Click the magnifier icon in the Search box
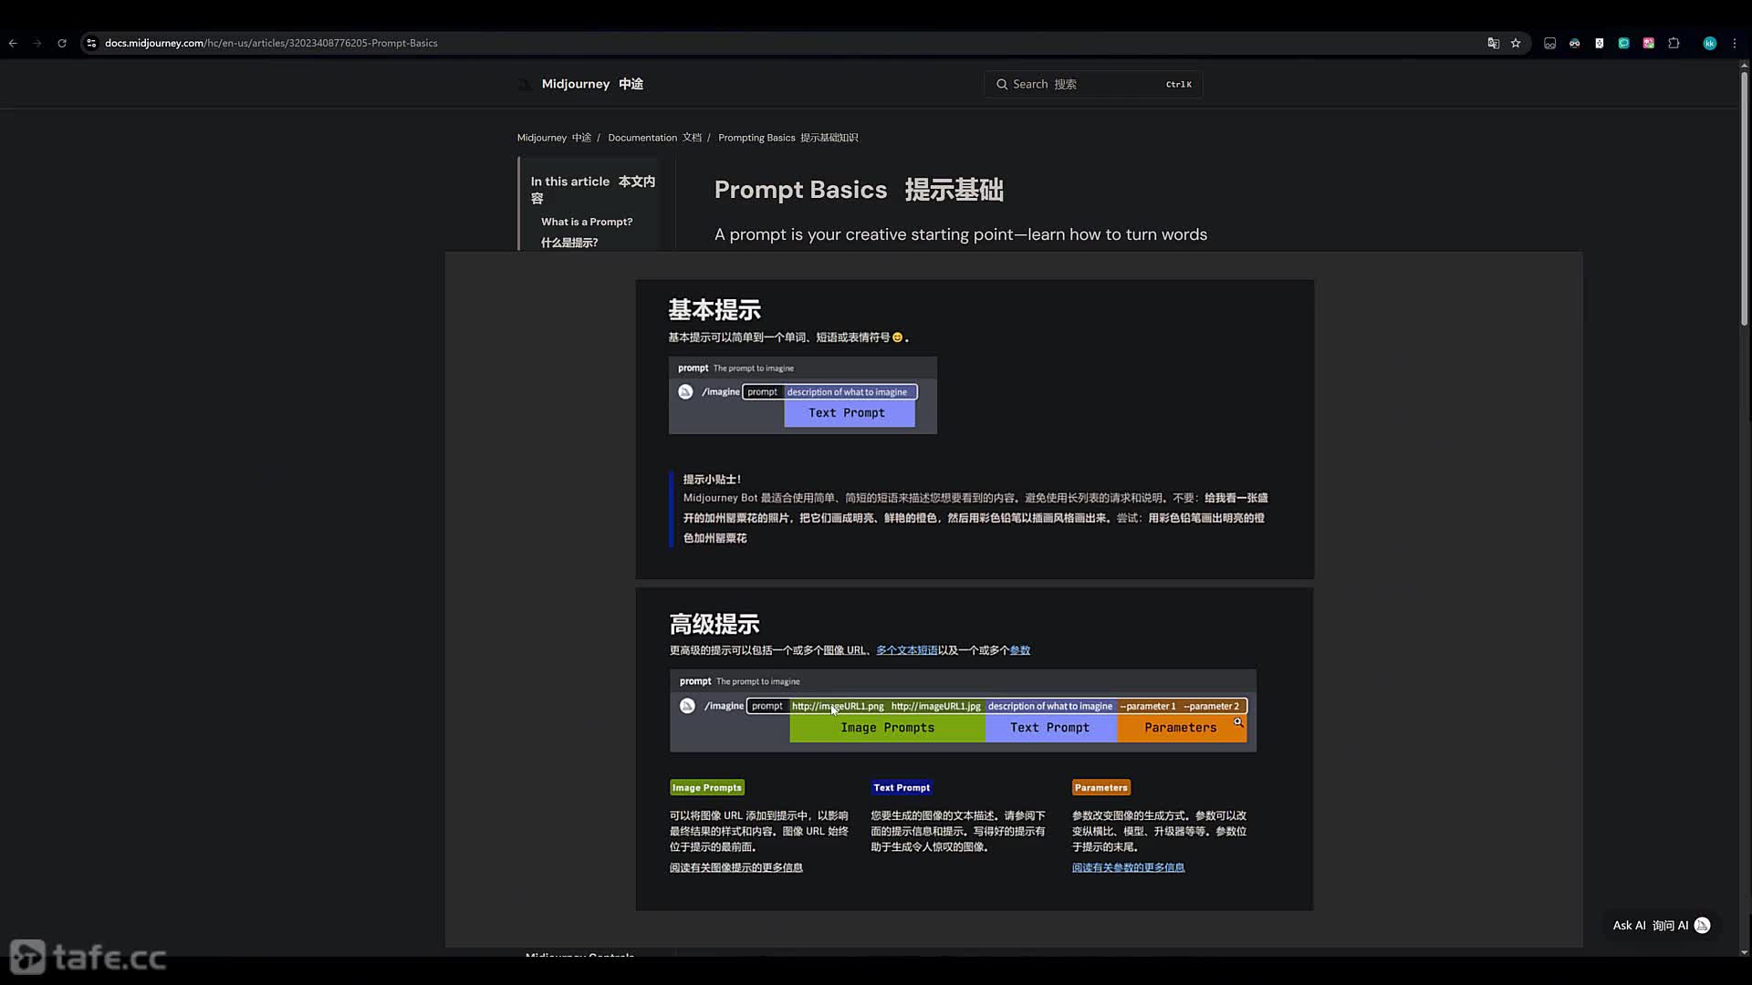 click(1003, 84)
